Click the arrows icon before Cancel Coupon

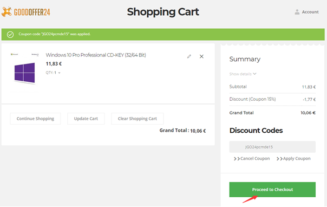pyautogui.click(x=237, y=159)
